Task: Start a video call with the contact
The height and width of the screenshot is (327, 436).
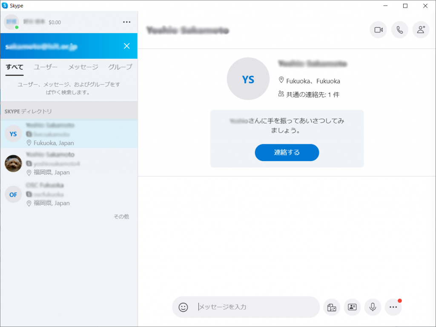Action: (378, 30)
